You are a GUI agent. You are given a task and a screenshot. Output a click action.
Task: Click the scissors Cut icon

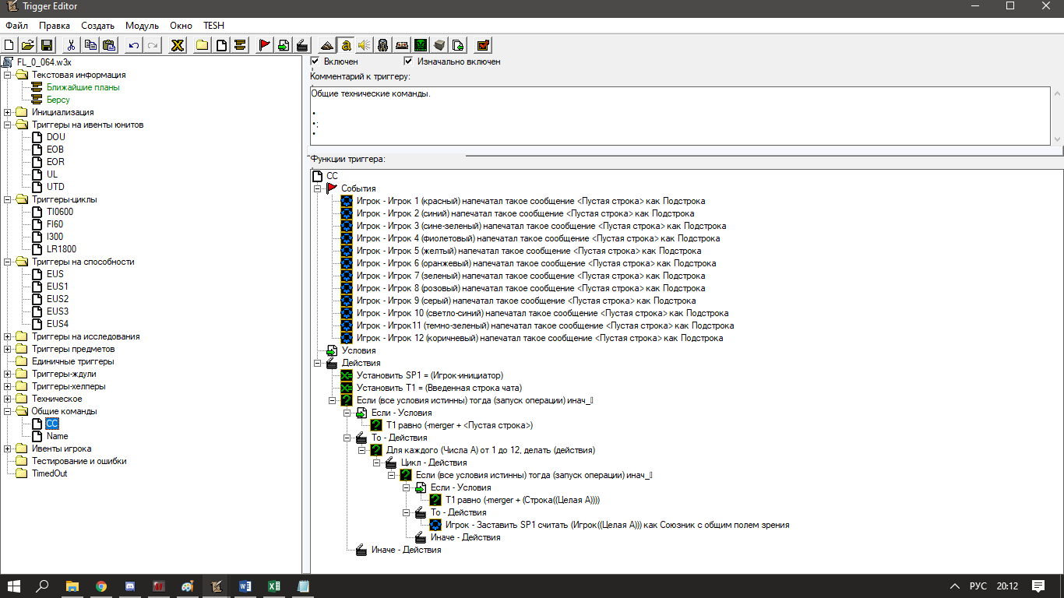click(x=72, y=45)
